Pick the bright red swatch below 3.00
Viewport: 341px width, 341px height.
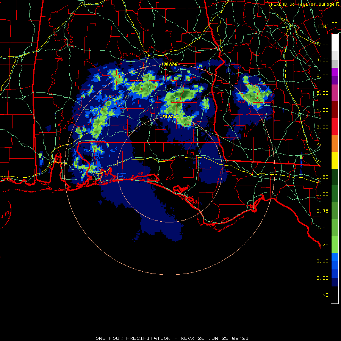pos(335,127)
